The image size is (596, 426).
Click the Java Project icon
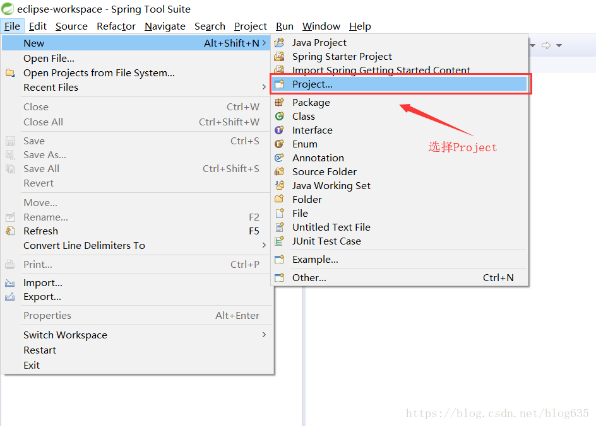[x=279, y=42]
